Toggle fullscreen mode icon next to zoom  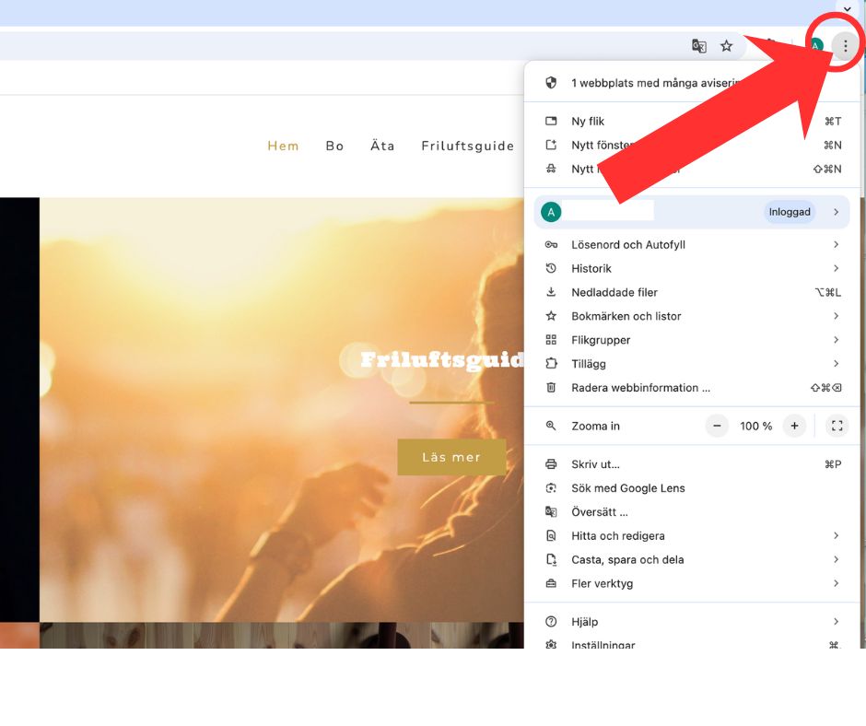837,426
